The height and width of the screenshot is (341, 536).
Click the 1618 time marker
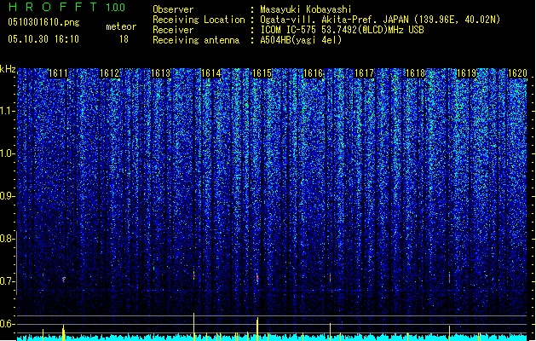[x=415, y=73]
